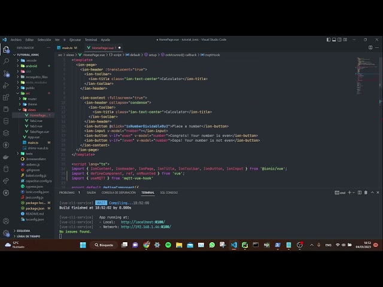Screen dimensions: 383x287
Task: Switch to CONSOLA DE DEPURACIÓN tab
Action: [x=118, y=193]
